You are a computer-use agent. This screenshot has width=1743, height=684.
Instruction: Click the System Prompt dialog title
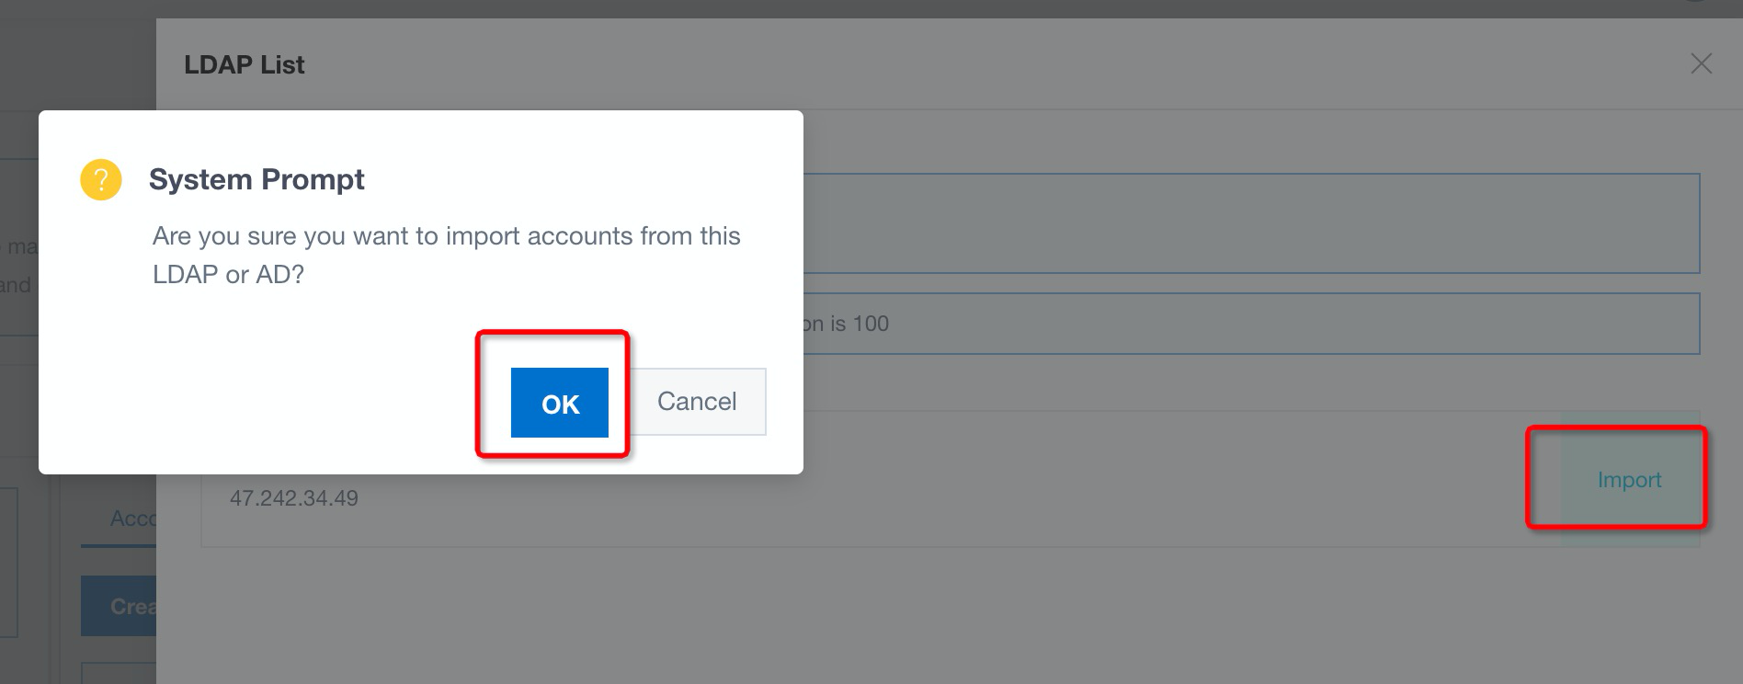[x=256, y=179]
